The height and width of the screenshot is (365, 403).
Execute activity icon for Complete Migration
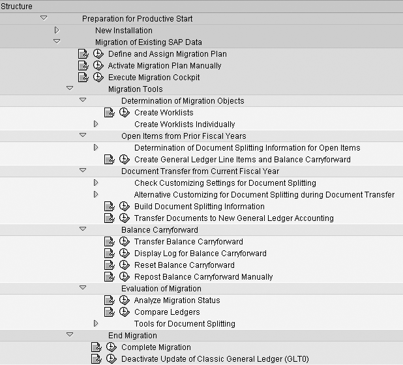[x=112, y=347]
